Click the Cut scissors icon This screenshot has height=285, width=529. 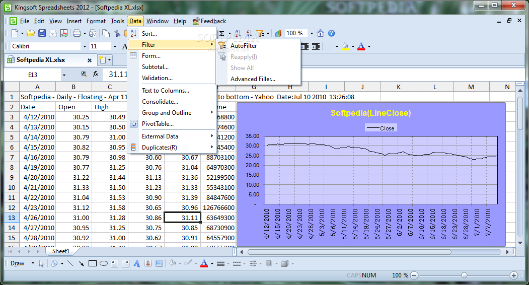pos(117,33)
